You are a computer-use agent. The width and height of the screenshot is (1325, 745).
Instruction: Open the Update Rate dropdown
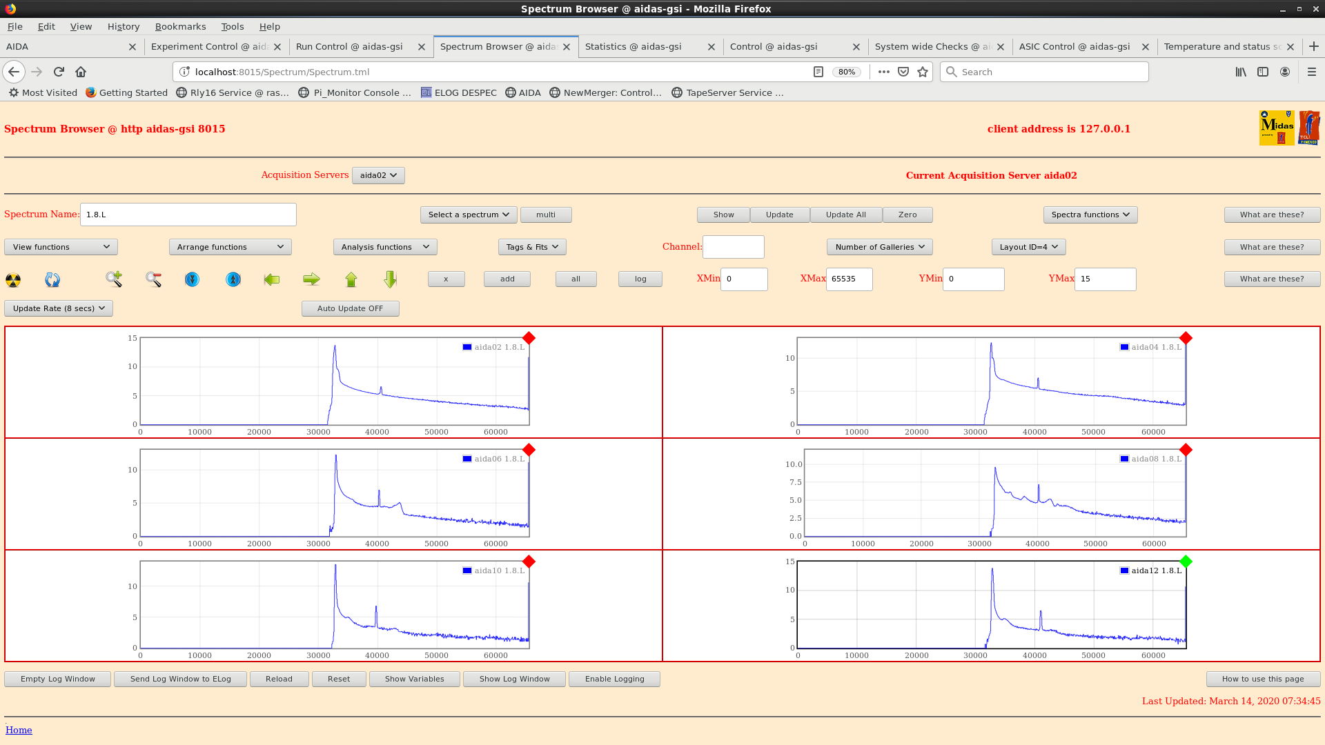point(59,308)
